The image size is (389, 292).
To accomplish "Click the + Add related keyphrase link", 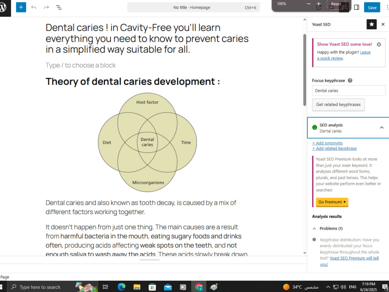I will pyautogui.click(x=335, y=148).
